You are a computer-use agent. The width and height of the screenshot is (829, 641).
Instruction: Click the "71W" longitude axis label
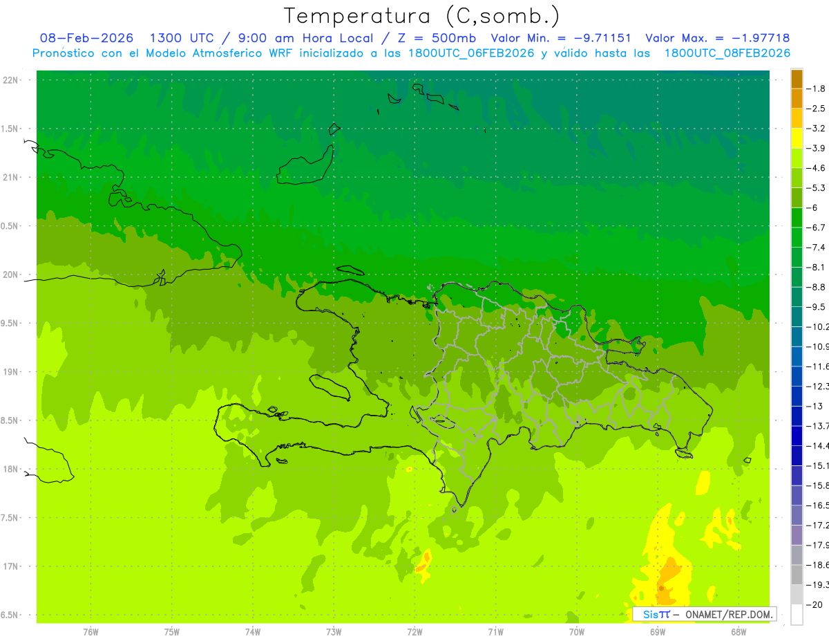(495, 631)
